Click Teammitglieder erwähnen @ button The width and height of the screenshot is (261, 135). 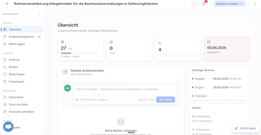(92, 100)
